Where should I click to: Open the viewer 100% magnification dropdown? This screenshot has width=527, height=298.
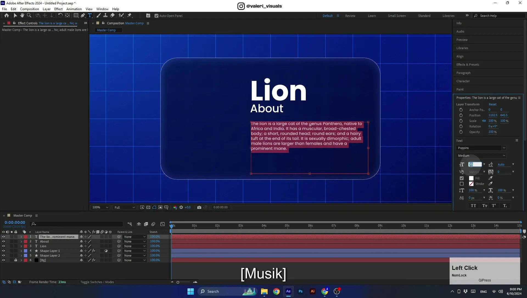click(x=100, y=207)
